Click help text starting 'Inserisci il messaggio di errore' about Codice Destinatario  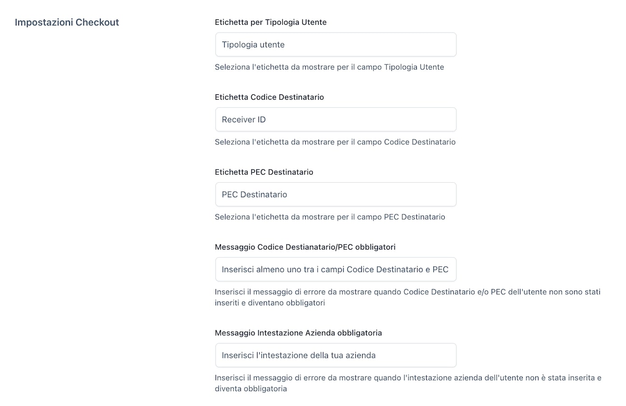coord(407,297)
